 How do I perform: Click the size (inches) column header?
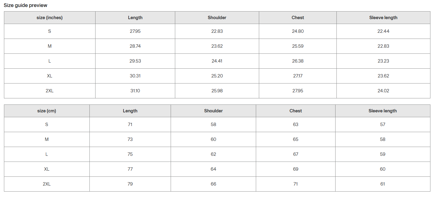50,18
